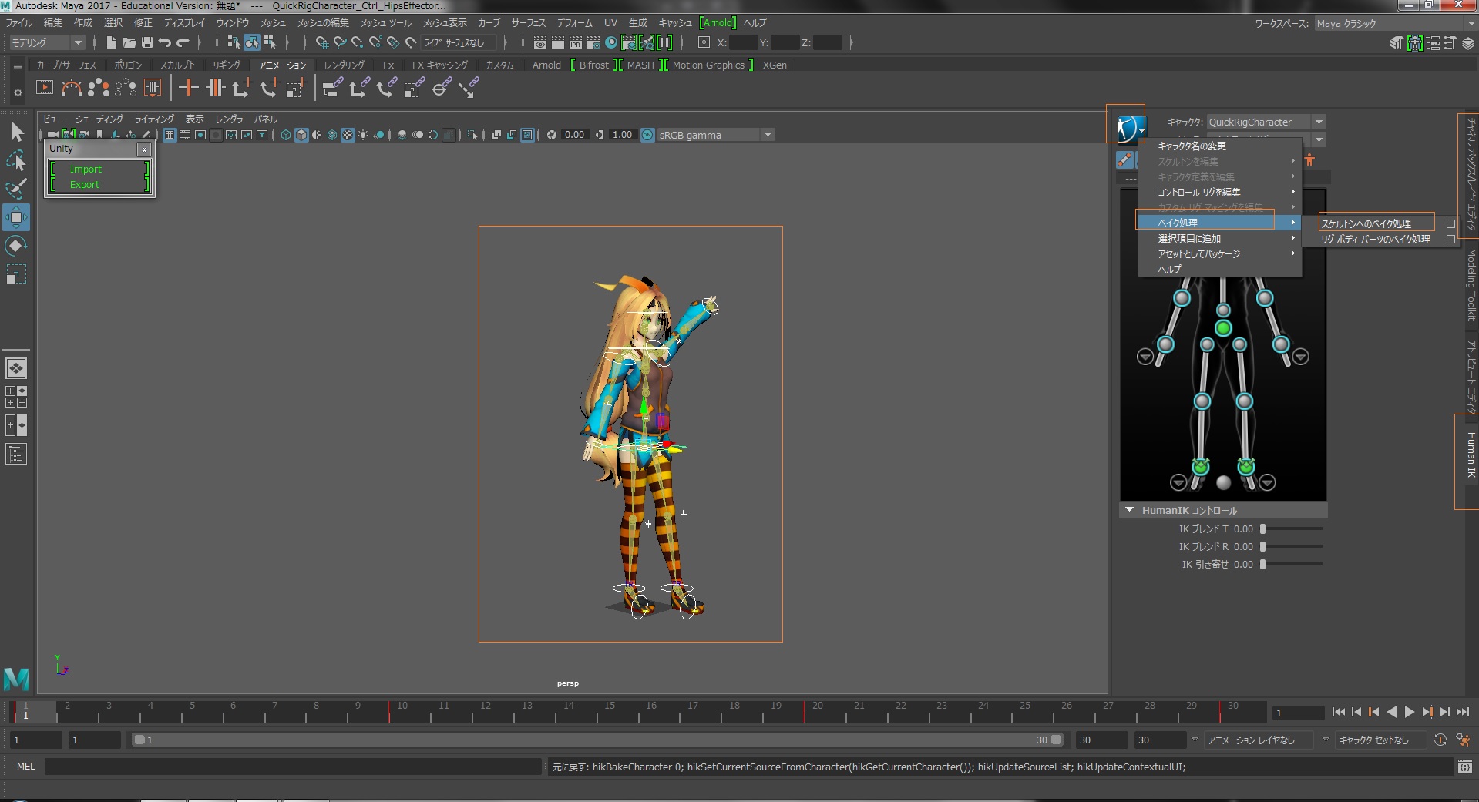
Task: Open the option box for リグ ボディ パーツのベイク処理
Action: (1450, 240)
